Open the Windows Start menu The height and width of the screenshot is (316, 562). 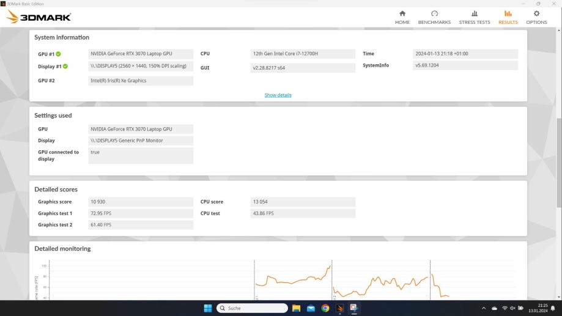[x=207, y=308]
